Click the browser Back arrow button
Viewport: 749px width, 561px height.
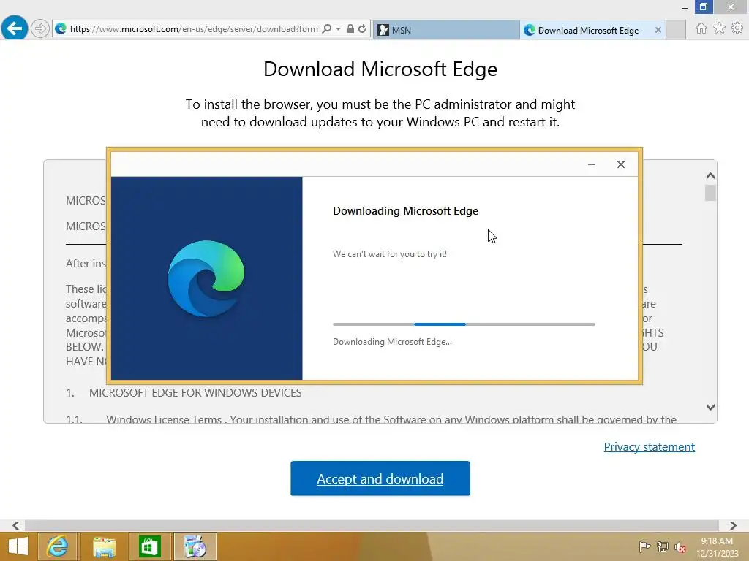click(15, 28)
